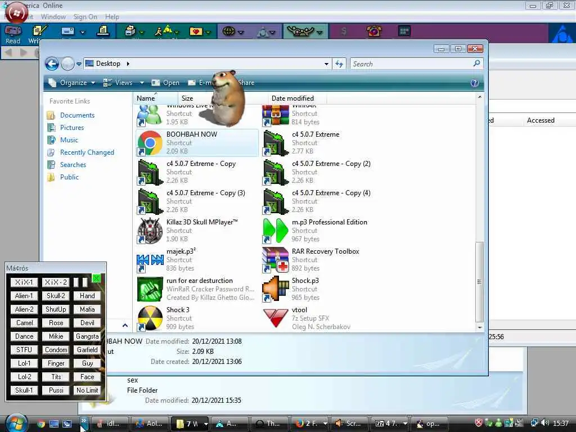The height and width of the screenshot is (432, 576).
Task: Sort by Date modified column header
Action: point(297,98)
